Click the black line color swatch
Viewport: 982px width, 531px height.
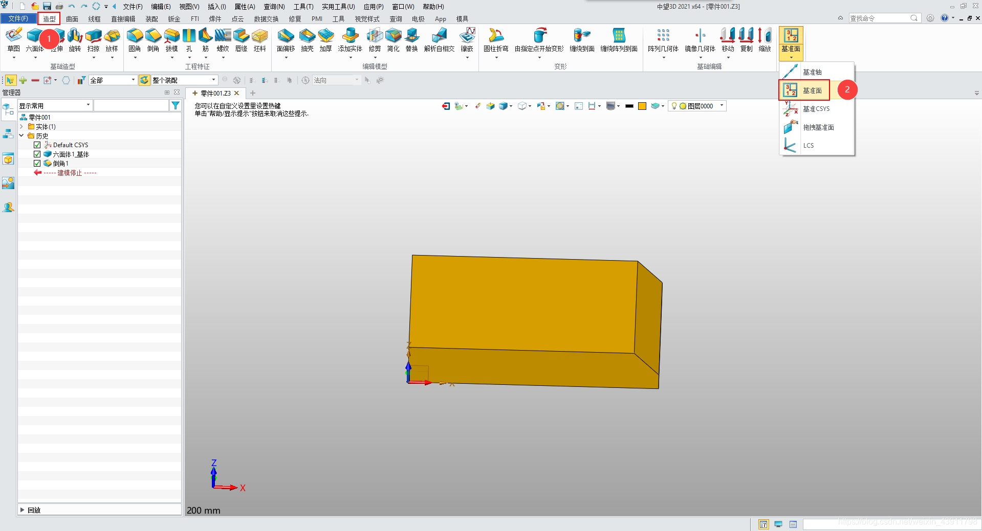point(629,106)
